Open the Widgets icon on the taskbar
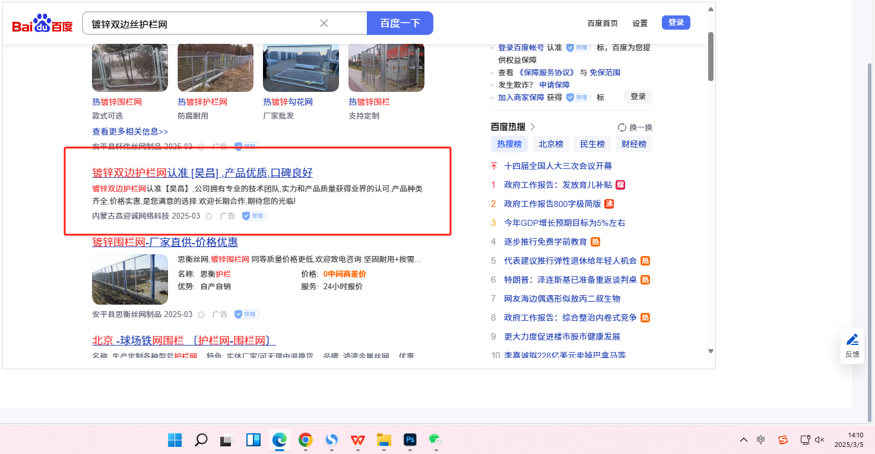This screenshot has height=454, width=875. point(253,440)
